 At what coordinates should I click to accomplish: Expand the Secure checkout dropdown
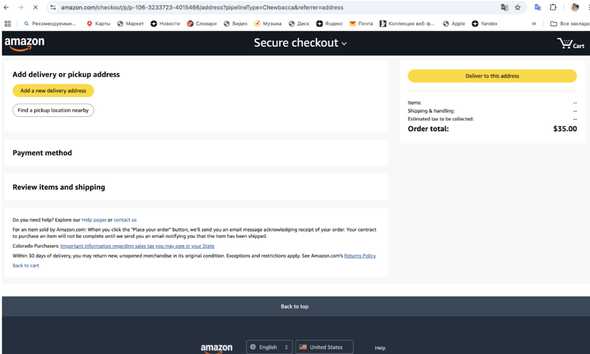300,43
